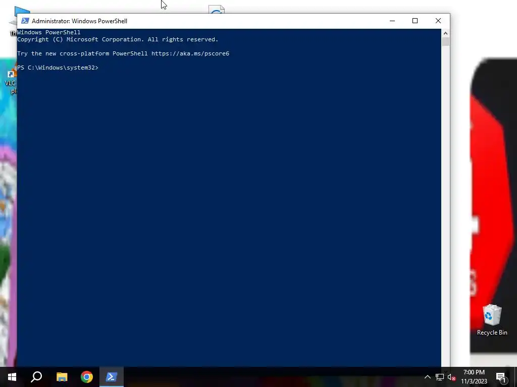The image size is (517, 387).
Task: Click the PowerShell vertical scrollbar thumb
Action: (445, 41)
